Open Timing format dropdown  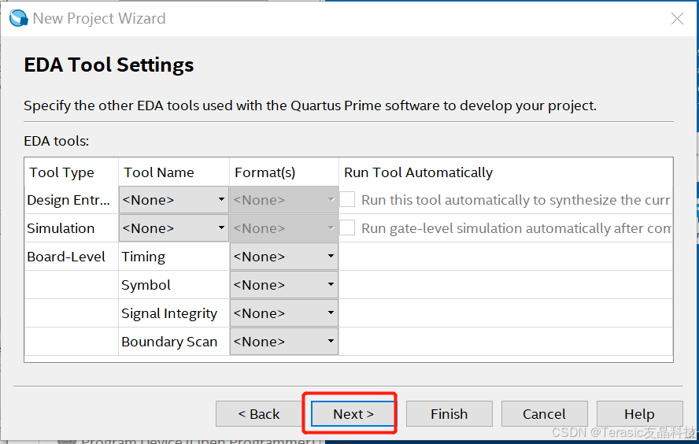pos(284,257)
